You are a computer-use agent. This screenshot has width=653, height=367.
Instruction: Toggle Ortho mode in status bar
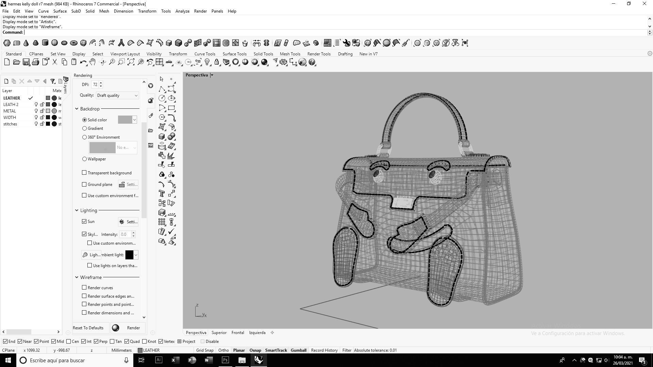click(223, 350)
